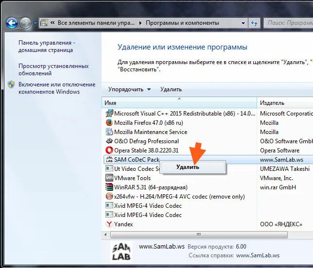Click the toolbar 'Удалить' button

171,89
